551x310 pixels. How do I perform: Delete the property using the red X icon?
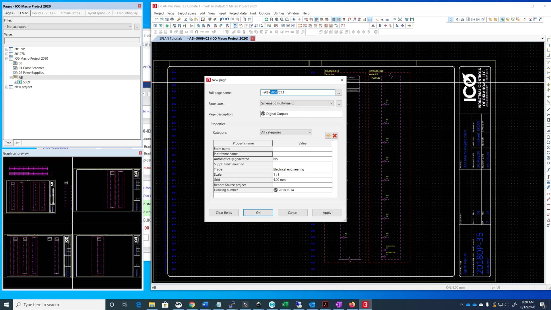pos(334,135)
